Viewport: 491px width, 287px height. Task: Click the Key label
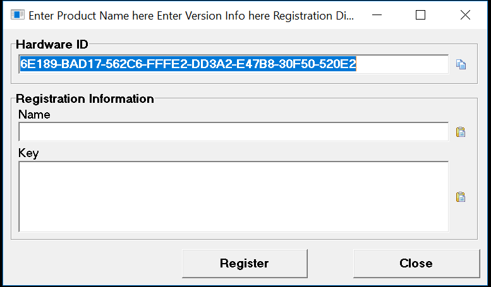pyautogui.click(x=28, y=153)
